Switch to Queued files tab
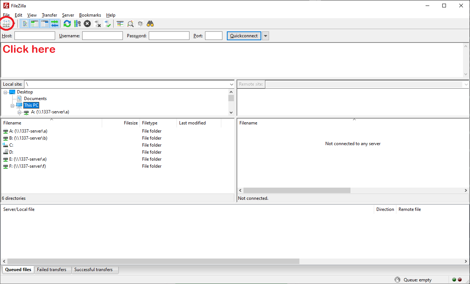470x284 pixels. pos(18,270)
